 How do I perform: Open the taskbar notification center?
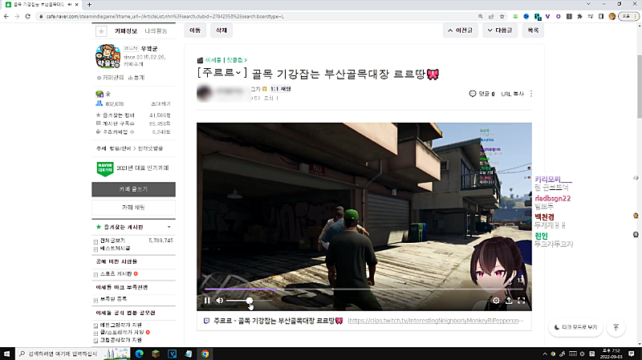click(632, 354)
